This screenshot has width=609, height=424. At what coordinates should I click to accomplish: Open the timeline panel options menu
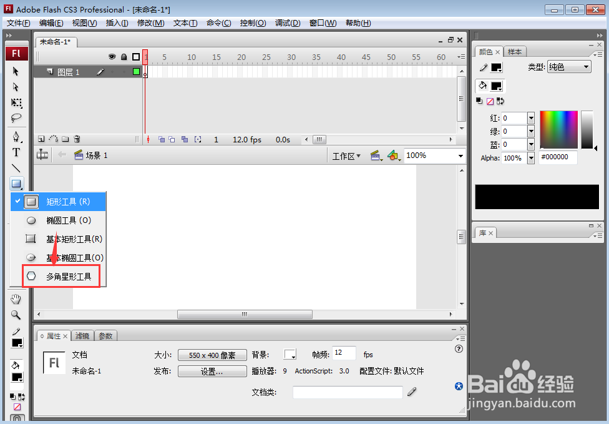[x=461, y=57]
